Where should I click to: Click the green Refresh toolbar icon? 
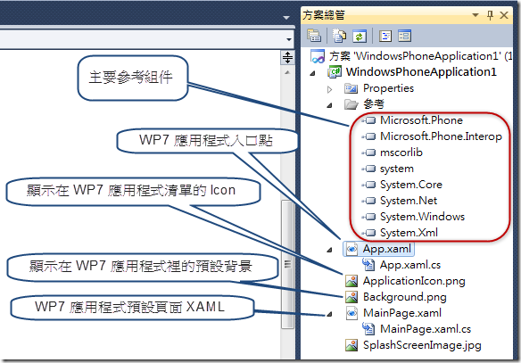click(360, 36)
